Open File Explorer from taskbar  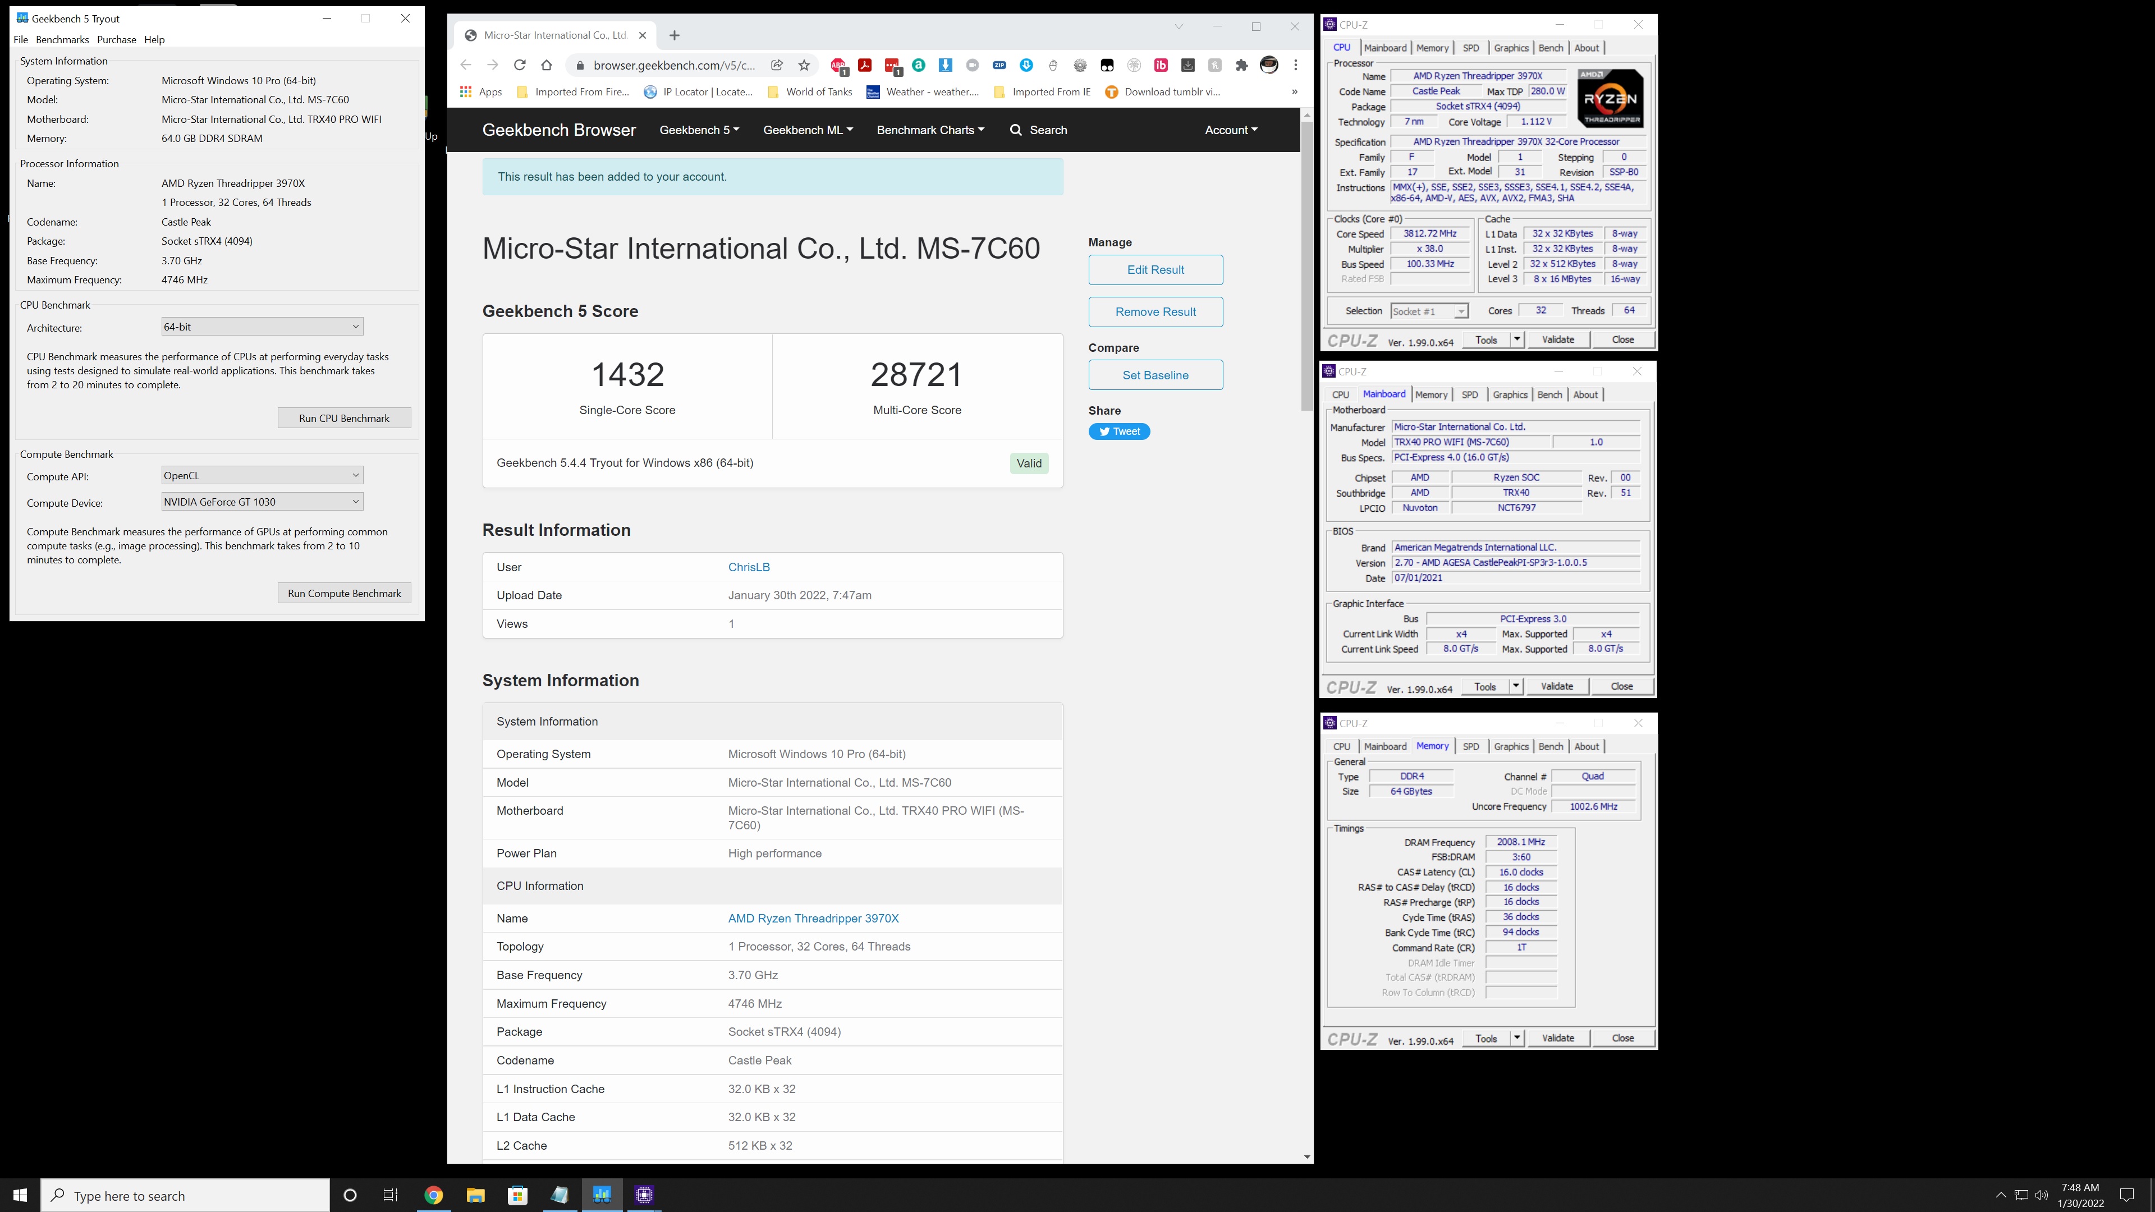476,1195
